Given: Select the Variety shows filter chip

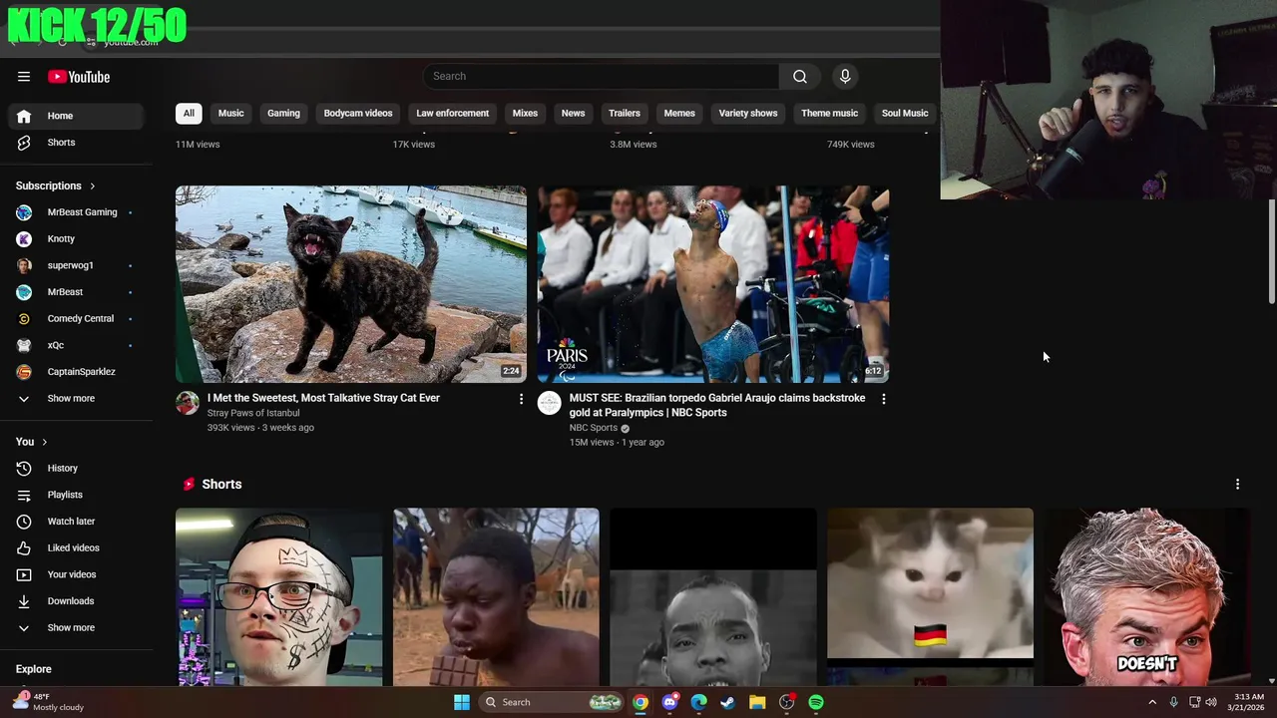Looking at the screenshot, I should tap(748, 114).
